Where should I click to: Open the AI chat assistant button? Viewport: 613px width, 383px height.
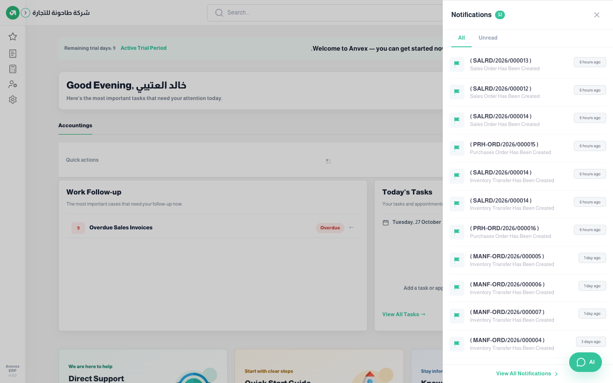(585, 362)
